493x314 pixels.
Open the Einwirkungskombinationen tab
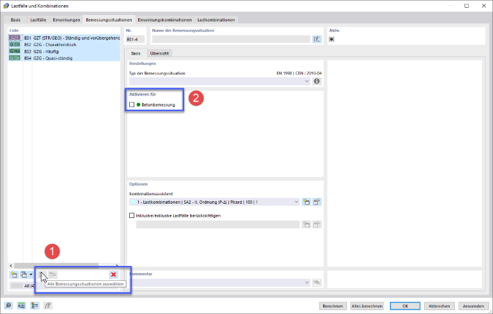click(164, 20)
